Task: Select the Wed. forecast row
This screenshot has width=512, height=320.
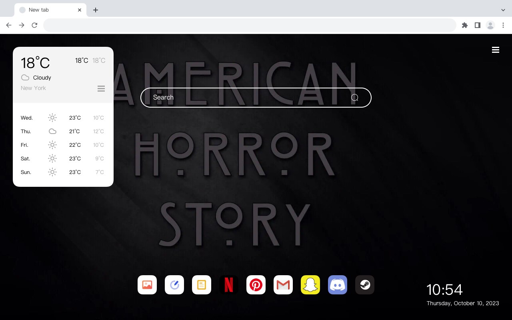Action: click(63, 118)
